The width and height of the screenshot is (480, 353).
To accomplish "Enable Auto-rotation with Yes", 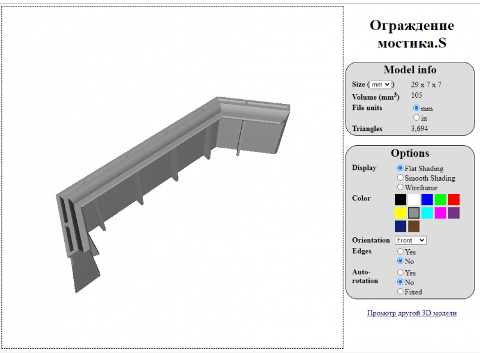I will (400, 273).
